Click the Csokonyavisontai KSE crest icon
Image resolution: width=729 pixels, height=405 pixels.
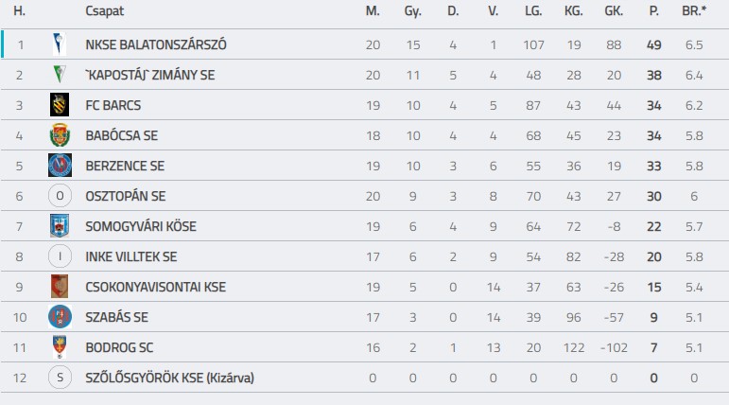[60, 287]
